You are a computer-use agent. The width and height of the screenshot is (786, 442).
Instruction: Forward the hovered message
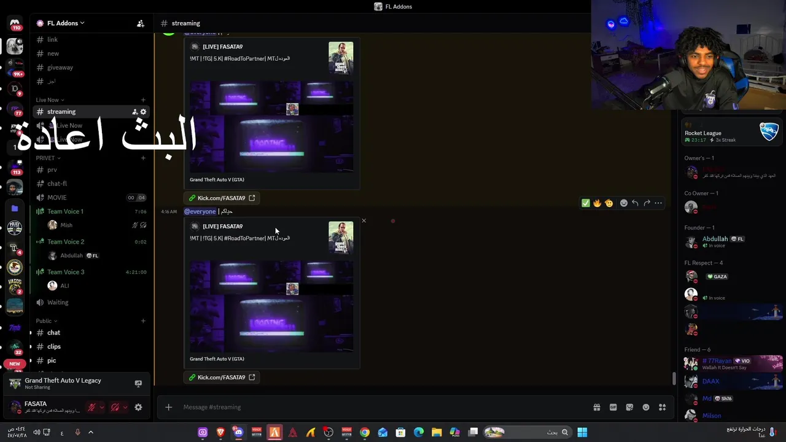(647, 203)
